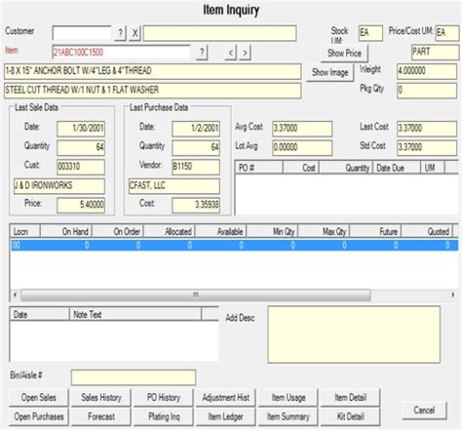This screenshot has height=430, width=462.
Task: Click the Max Qty column header
Action: [x=324, y=231]
